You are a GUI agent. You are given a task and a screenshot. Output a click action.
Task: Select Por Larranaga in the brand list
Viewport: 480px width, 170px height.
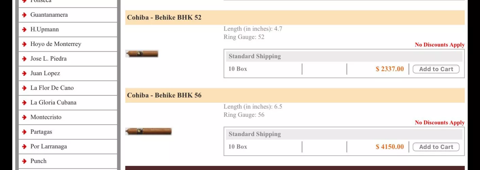(49, 146)
